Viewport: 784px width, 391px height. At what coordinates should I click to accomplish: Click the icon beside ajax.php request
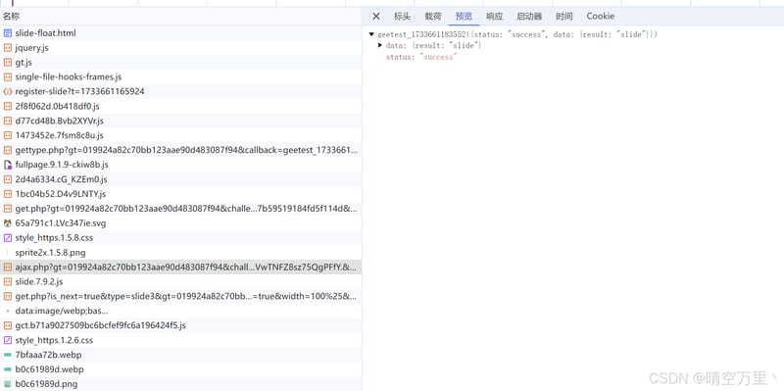pyautogui.click(x=8, y=268)
